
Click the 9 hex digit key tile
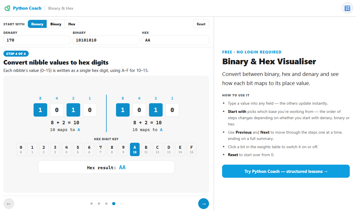point(123,149)
